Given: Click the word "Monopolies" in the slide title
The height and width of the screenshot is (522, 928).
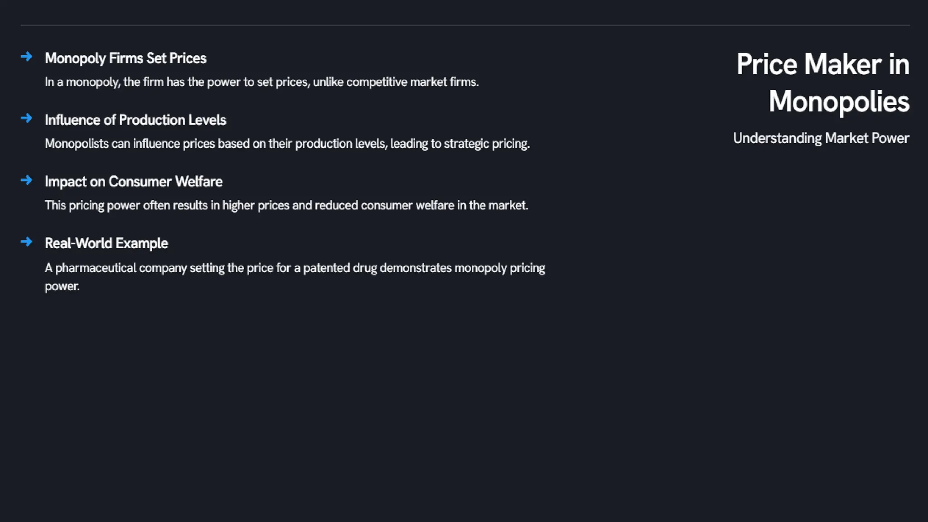Looking at the screenshot, I should click(x=839, y=101).
